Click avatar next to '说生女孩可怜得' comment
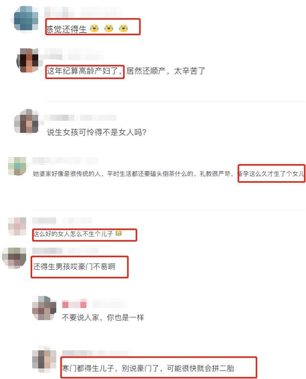The height and width of the screenshot is (379, 306). pos(26,121)
